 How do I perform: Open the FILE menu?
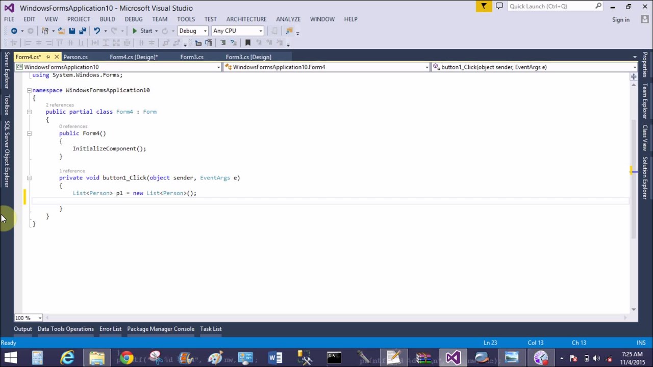9,19
